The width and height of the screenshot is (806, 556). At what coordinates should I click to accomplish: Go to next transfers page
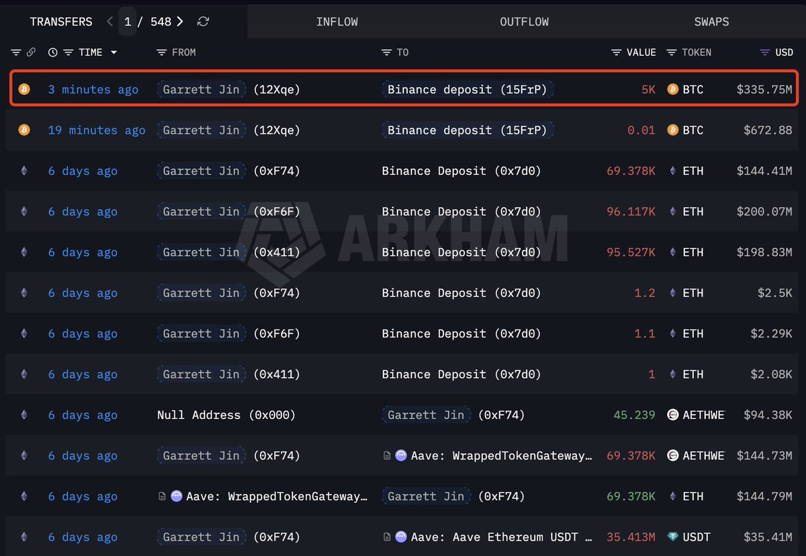pyautogui.click(x=180, y=22)
